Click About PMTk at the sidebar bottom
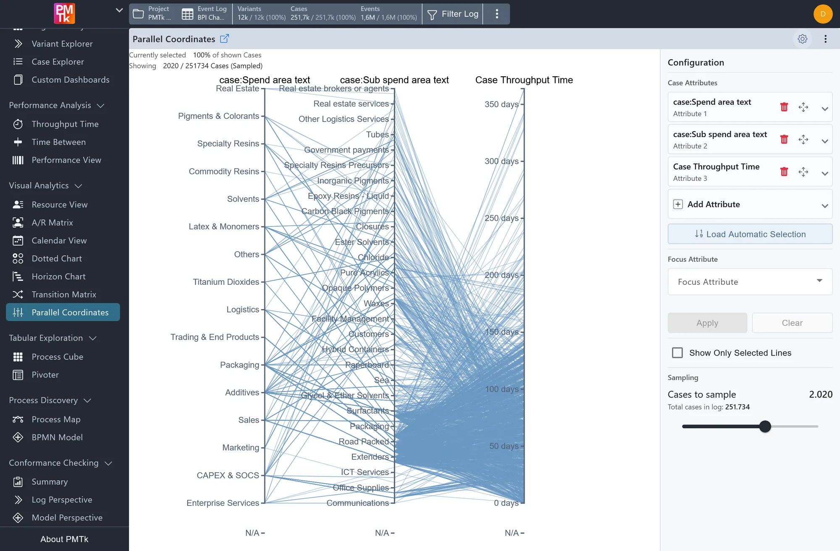This screenshot has width=840, height=551. (x=64, y=539)
